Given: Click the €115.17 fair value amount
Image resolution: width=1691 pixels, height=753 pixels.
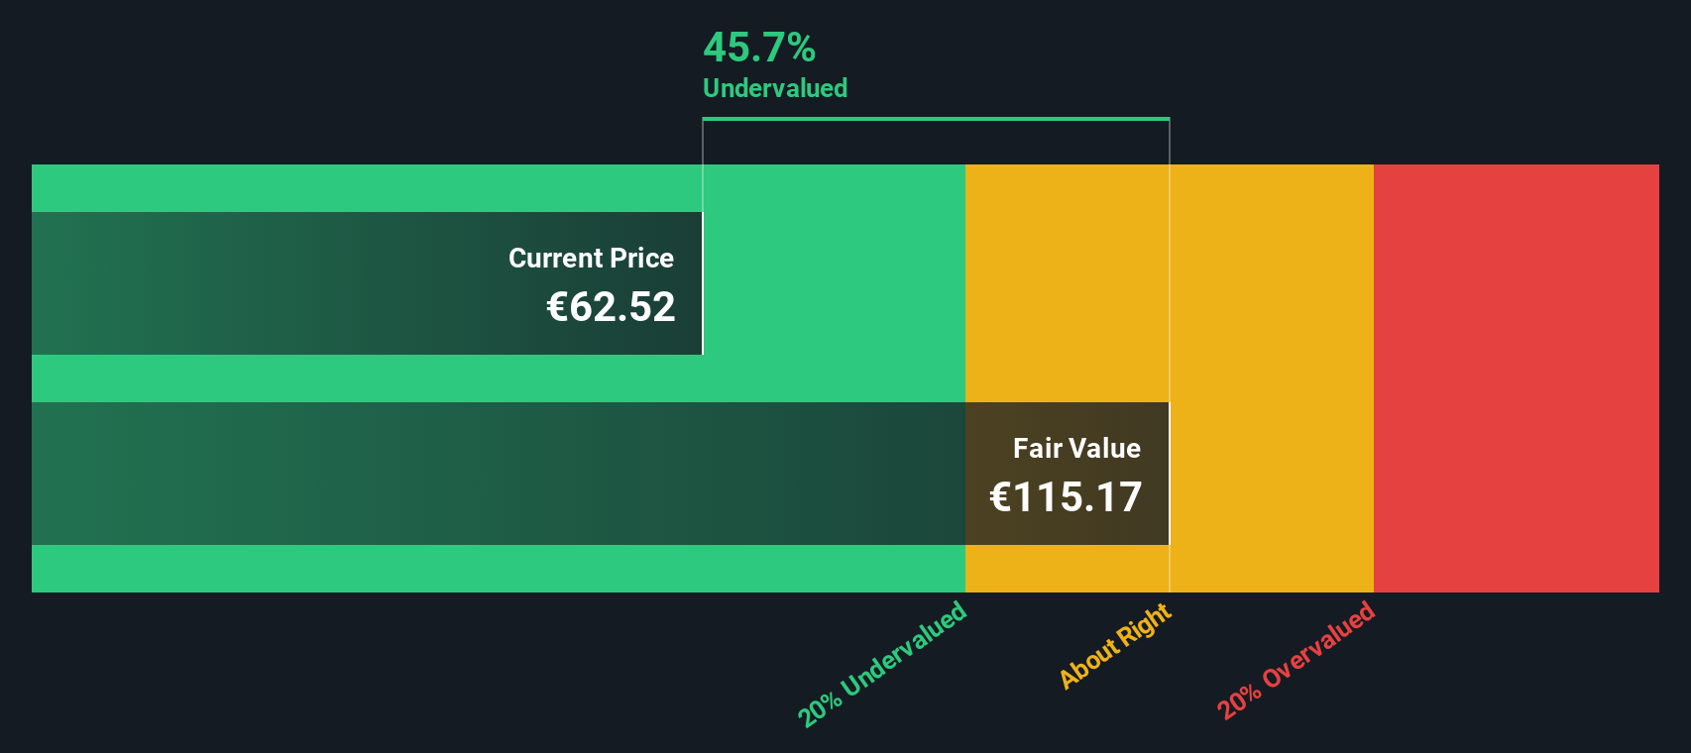Looking at the screenshot, I should coord(1066,497).
